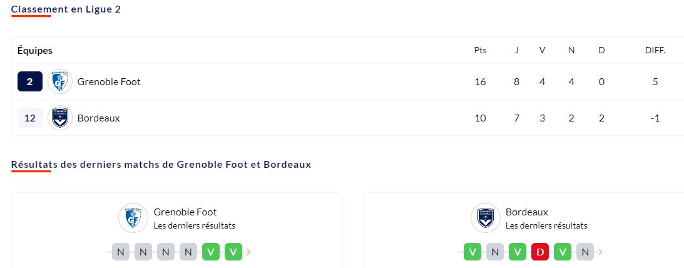Click rank badge 2 for Grenoble Foot
Viewport: 684px width, 268px height.
pyautogui.click(x=30, y=81)
